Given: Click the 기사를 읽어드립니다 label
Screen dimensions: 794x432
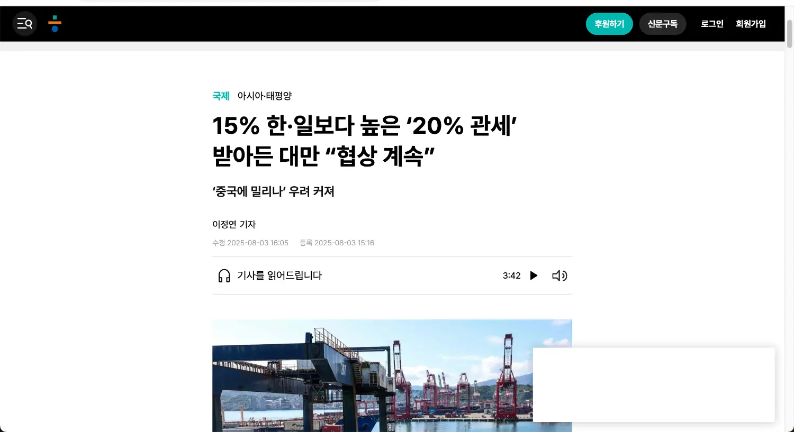Looking at the screenshot, I should [279, 275].
